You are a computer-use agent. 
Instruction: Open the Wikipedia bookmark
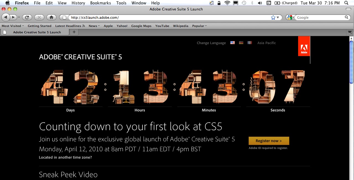point(181,26)
